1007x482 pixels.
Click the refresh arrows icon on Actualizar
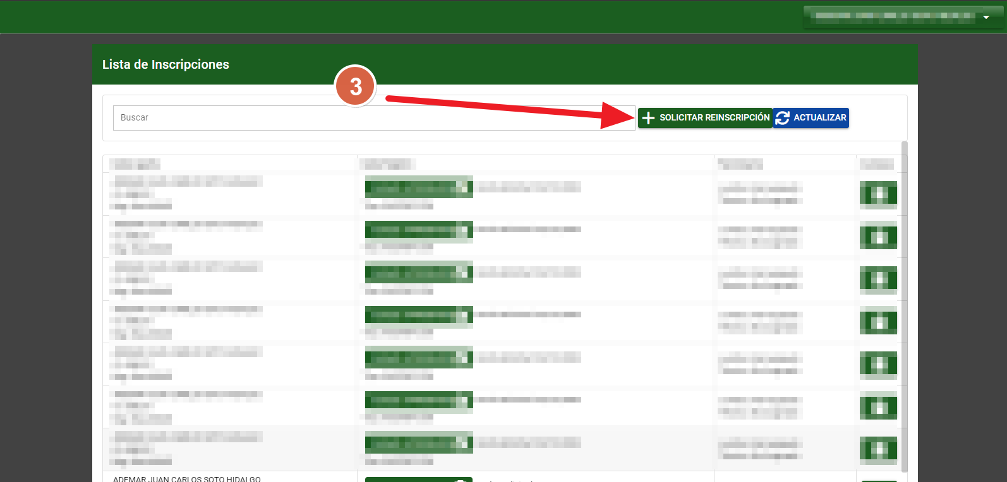point(783,118)
